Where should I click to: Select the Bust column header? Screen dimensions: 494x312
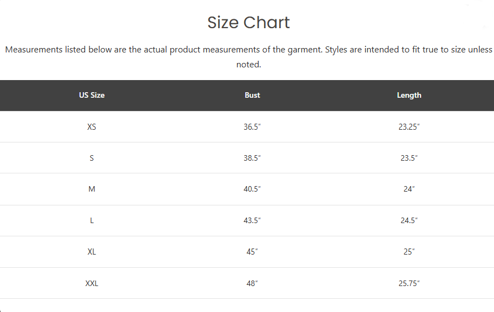click(x=253, y=95)
